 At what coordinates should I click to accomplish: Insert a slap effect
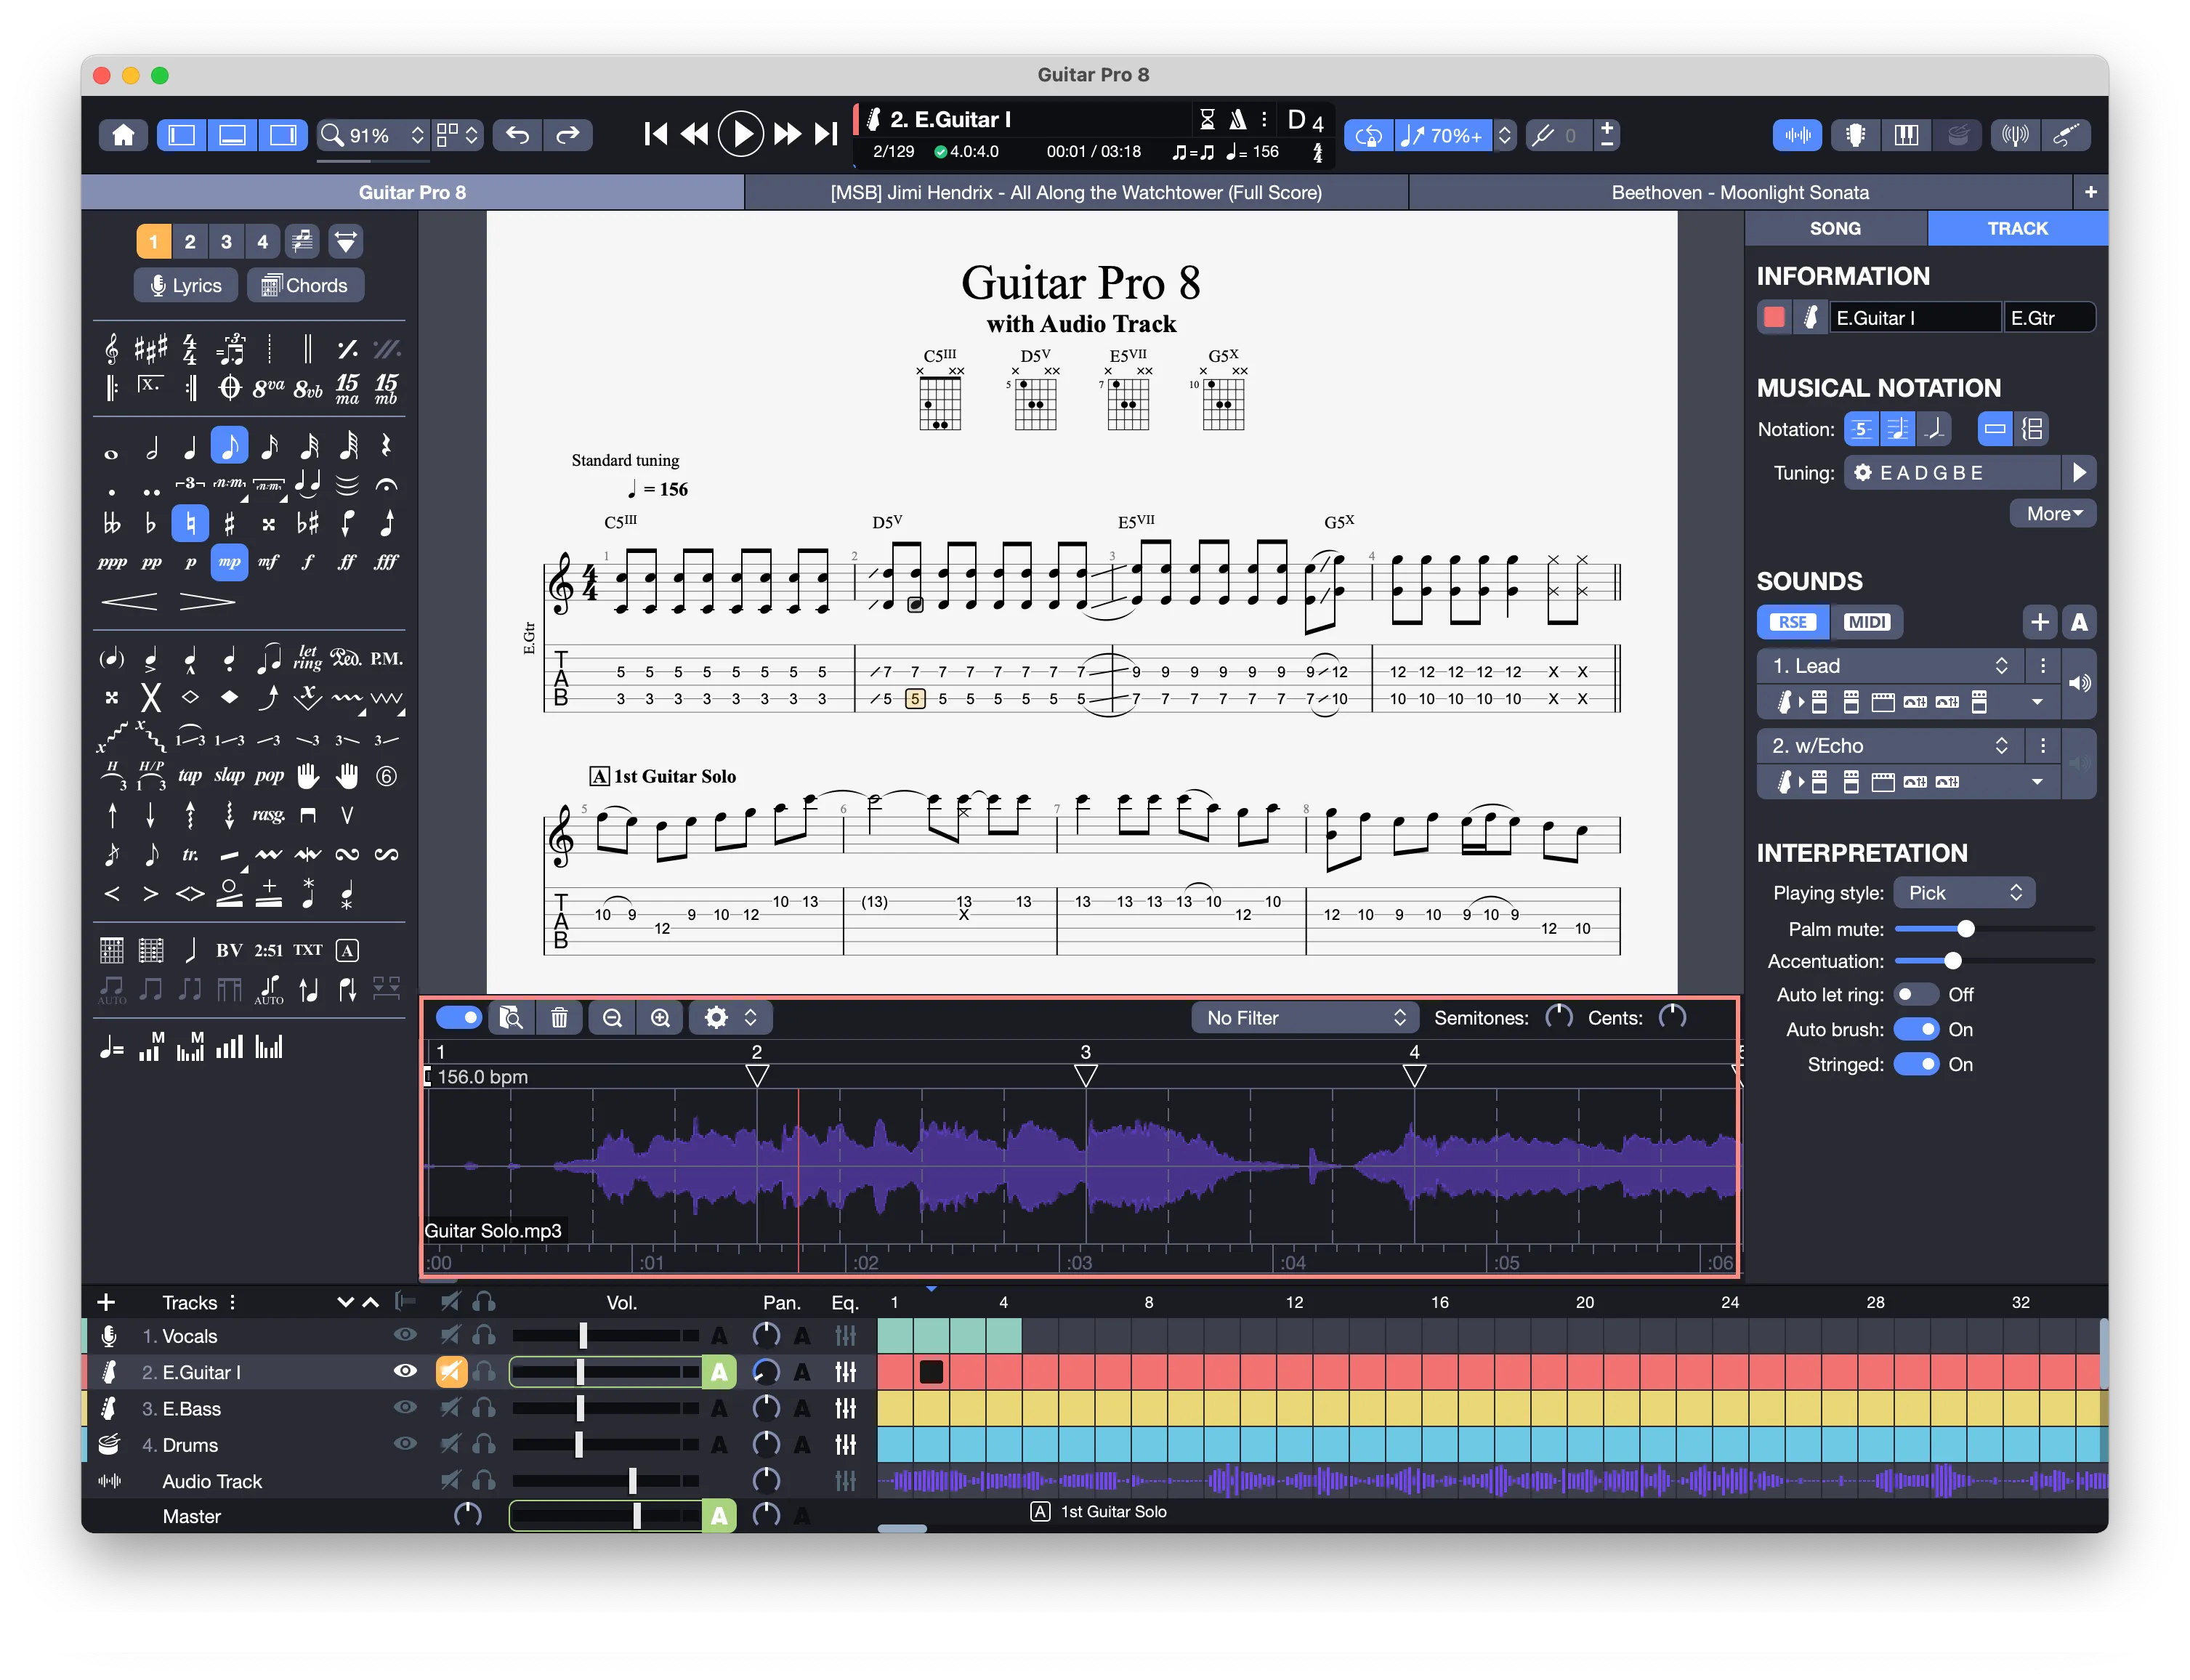point(229,776)
